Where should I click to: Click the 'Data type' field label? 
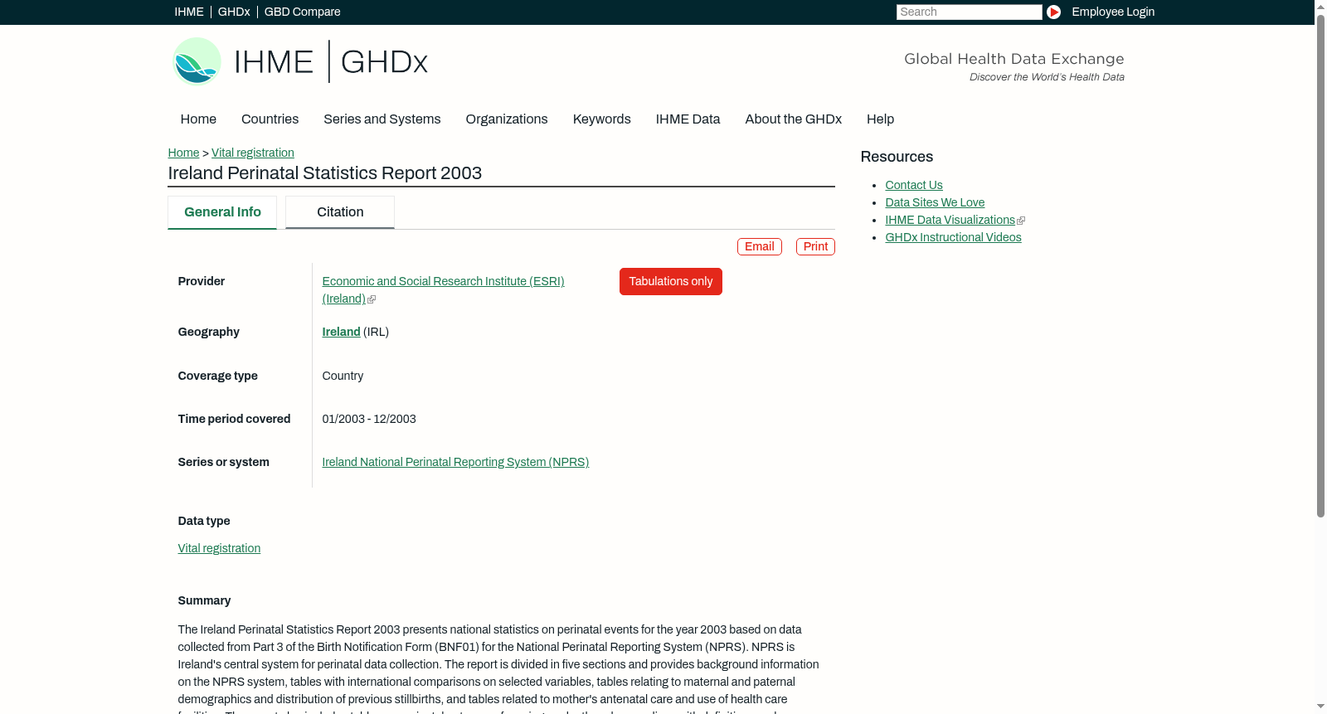coord(204,521)
